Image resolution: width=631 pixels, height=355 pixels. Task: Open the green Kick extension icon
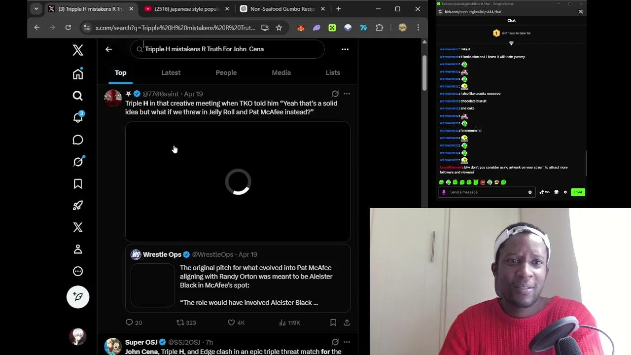coord(332,28)
